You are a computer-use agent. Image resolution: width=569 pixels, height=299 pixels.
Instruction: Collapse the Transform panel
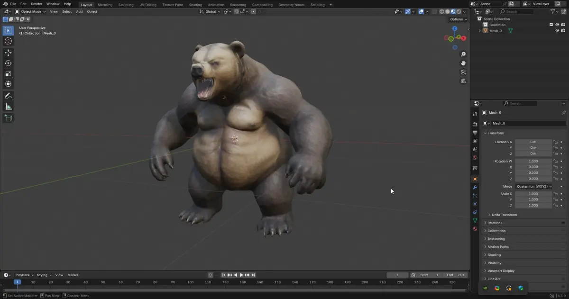(x=496, y=133)
